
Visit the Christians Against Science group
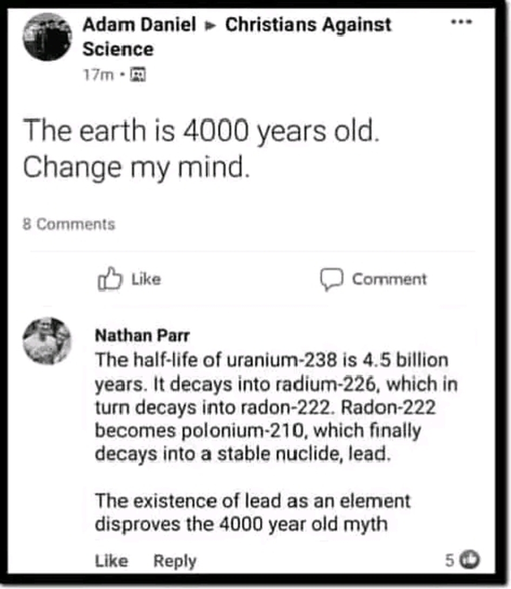(308, 25)
